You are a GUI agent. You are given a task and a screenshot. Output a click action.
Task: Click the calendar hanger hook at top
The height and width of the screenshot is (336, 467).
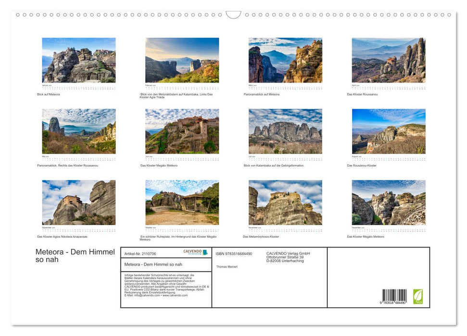tap(233, 15)
